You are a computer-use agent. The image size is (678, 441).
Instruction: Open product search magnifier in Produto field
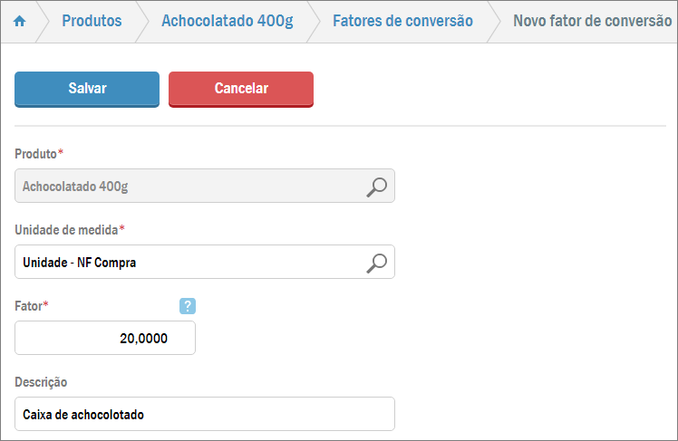click(376, 187)
